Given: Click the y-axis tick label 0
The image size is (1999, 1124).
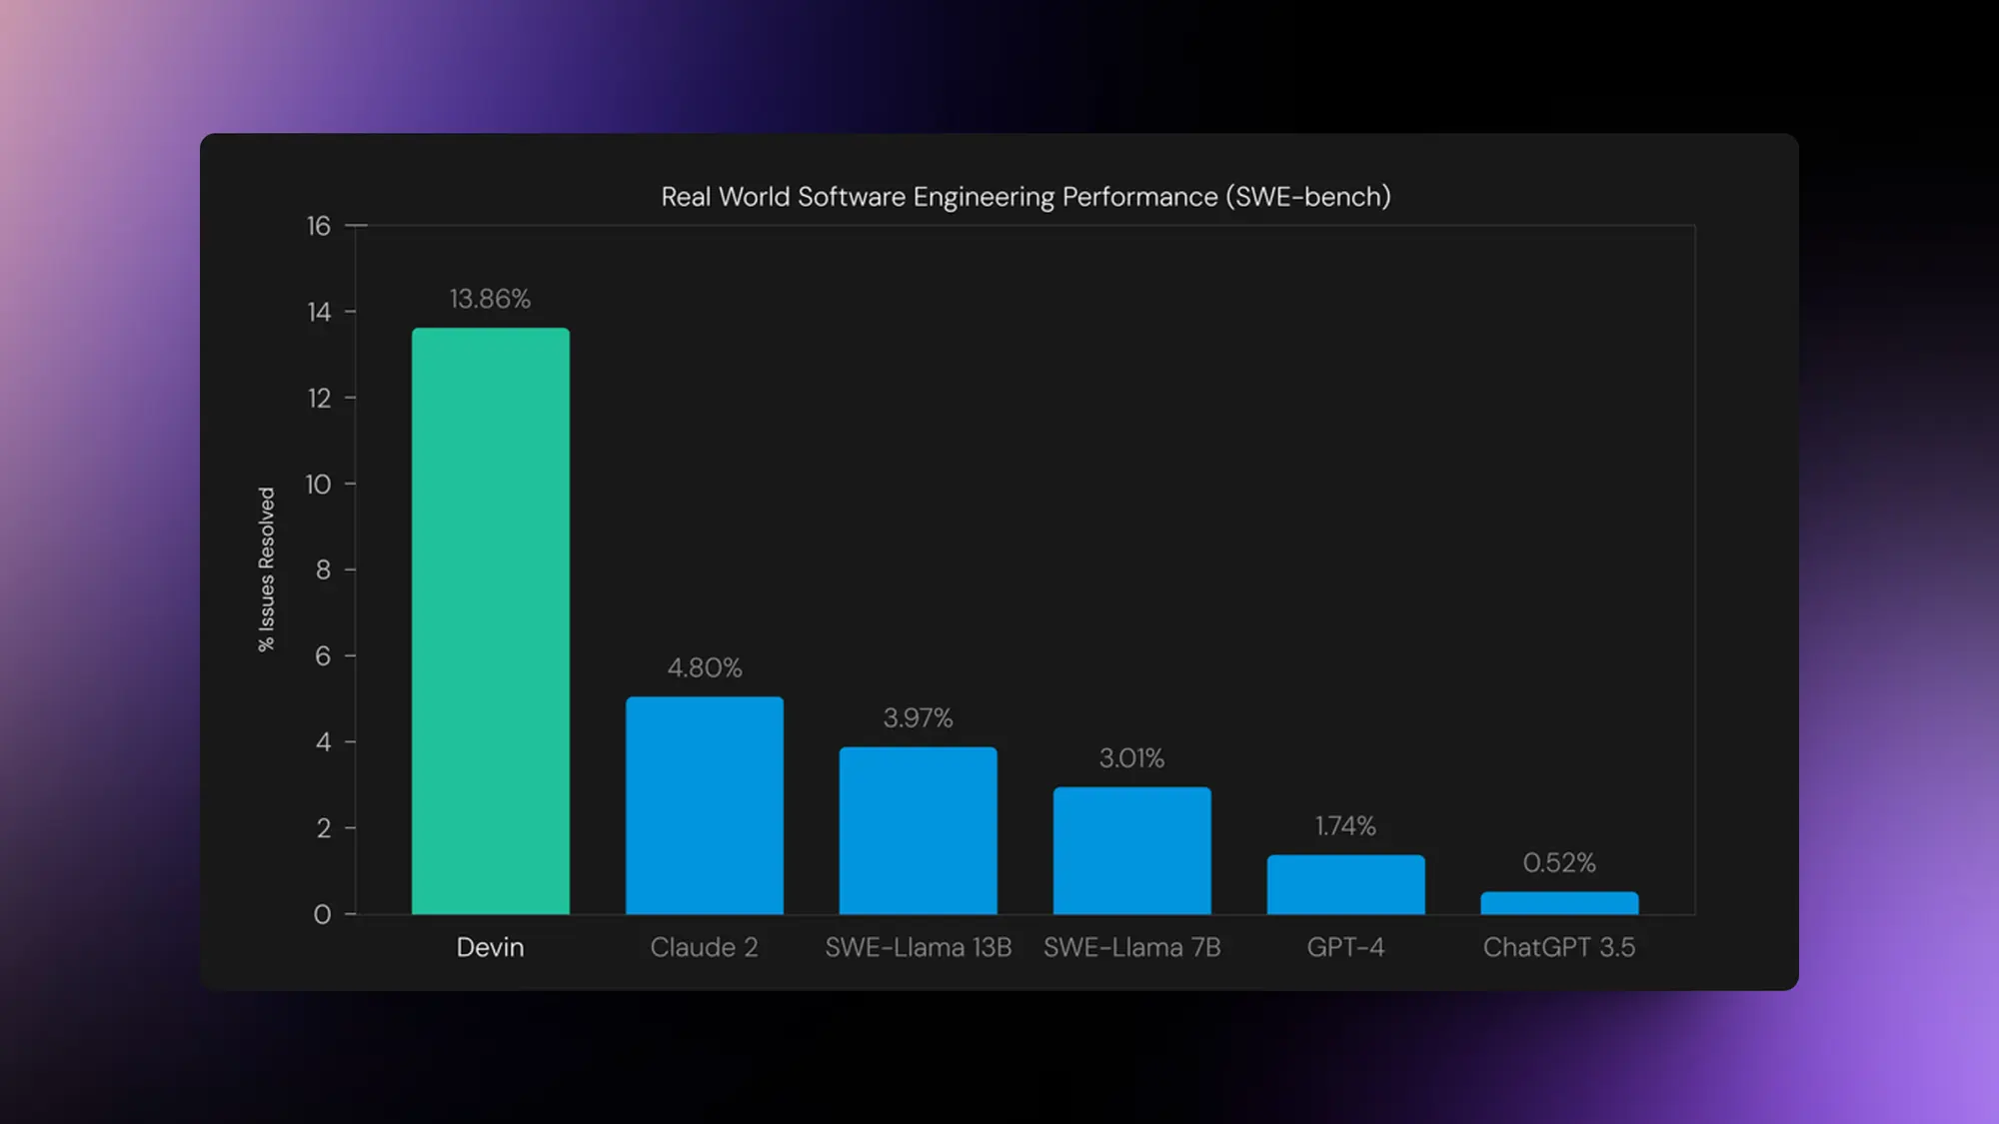Looking at the screenshot, I should tap(322, 914).
